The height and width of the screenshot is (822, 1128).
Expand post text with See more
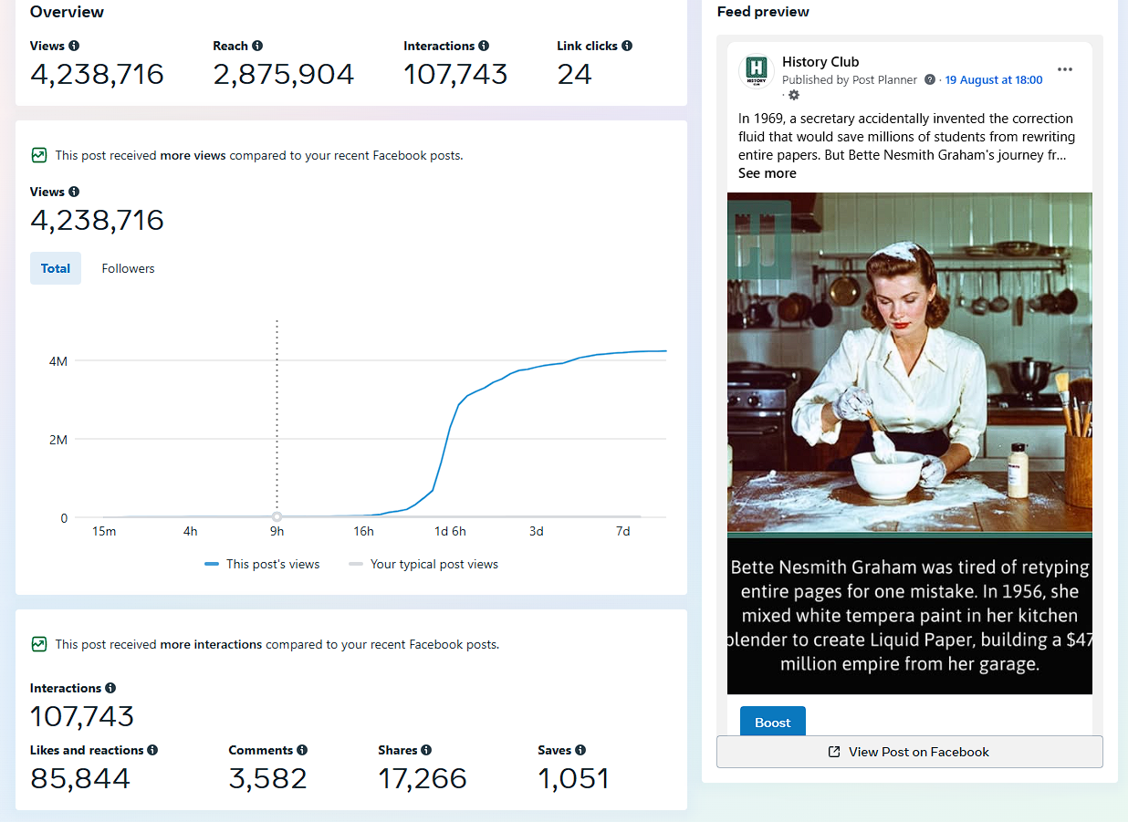(x=767, y=173)
